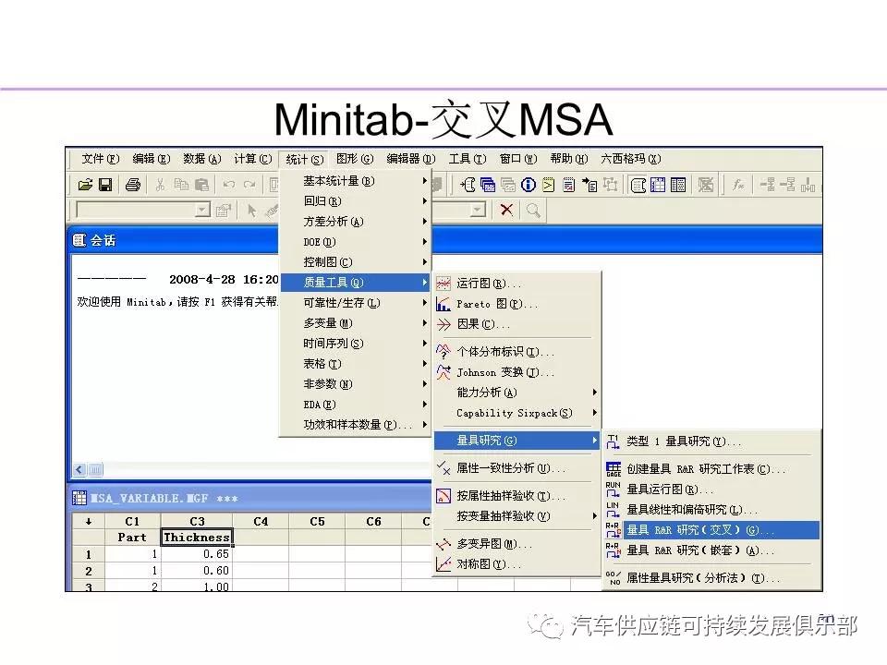Open Cause-and-Effect item (因果)

point(516,324)
